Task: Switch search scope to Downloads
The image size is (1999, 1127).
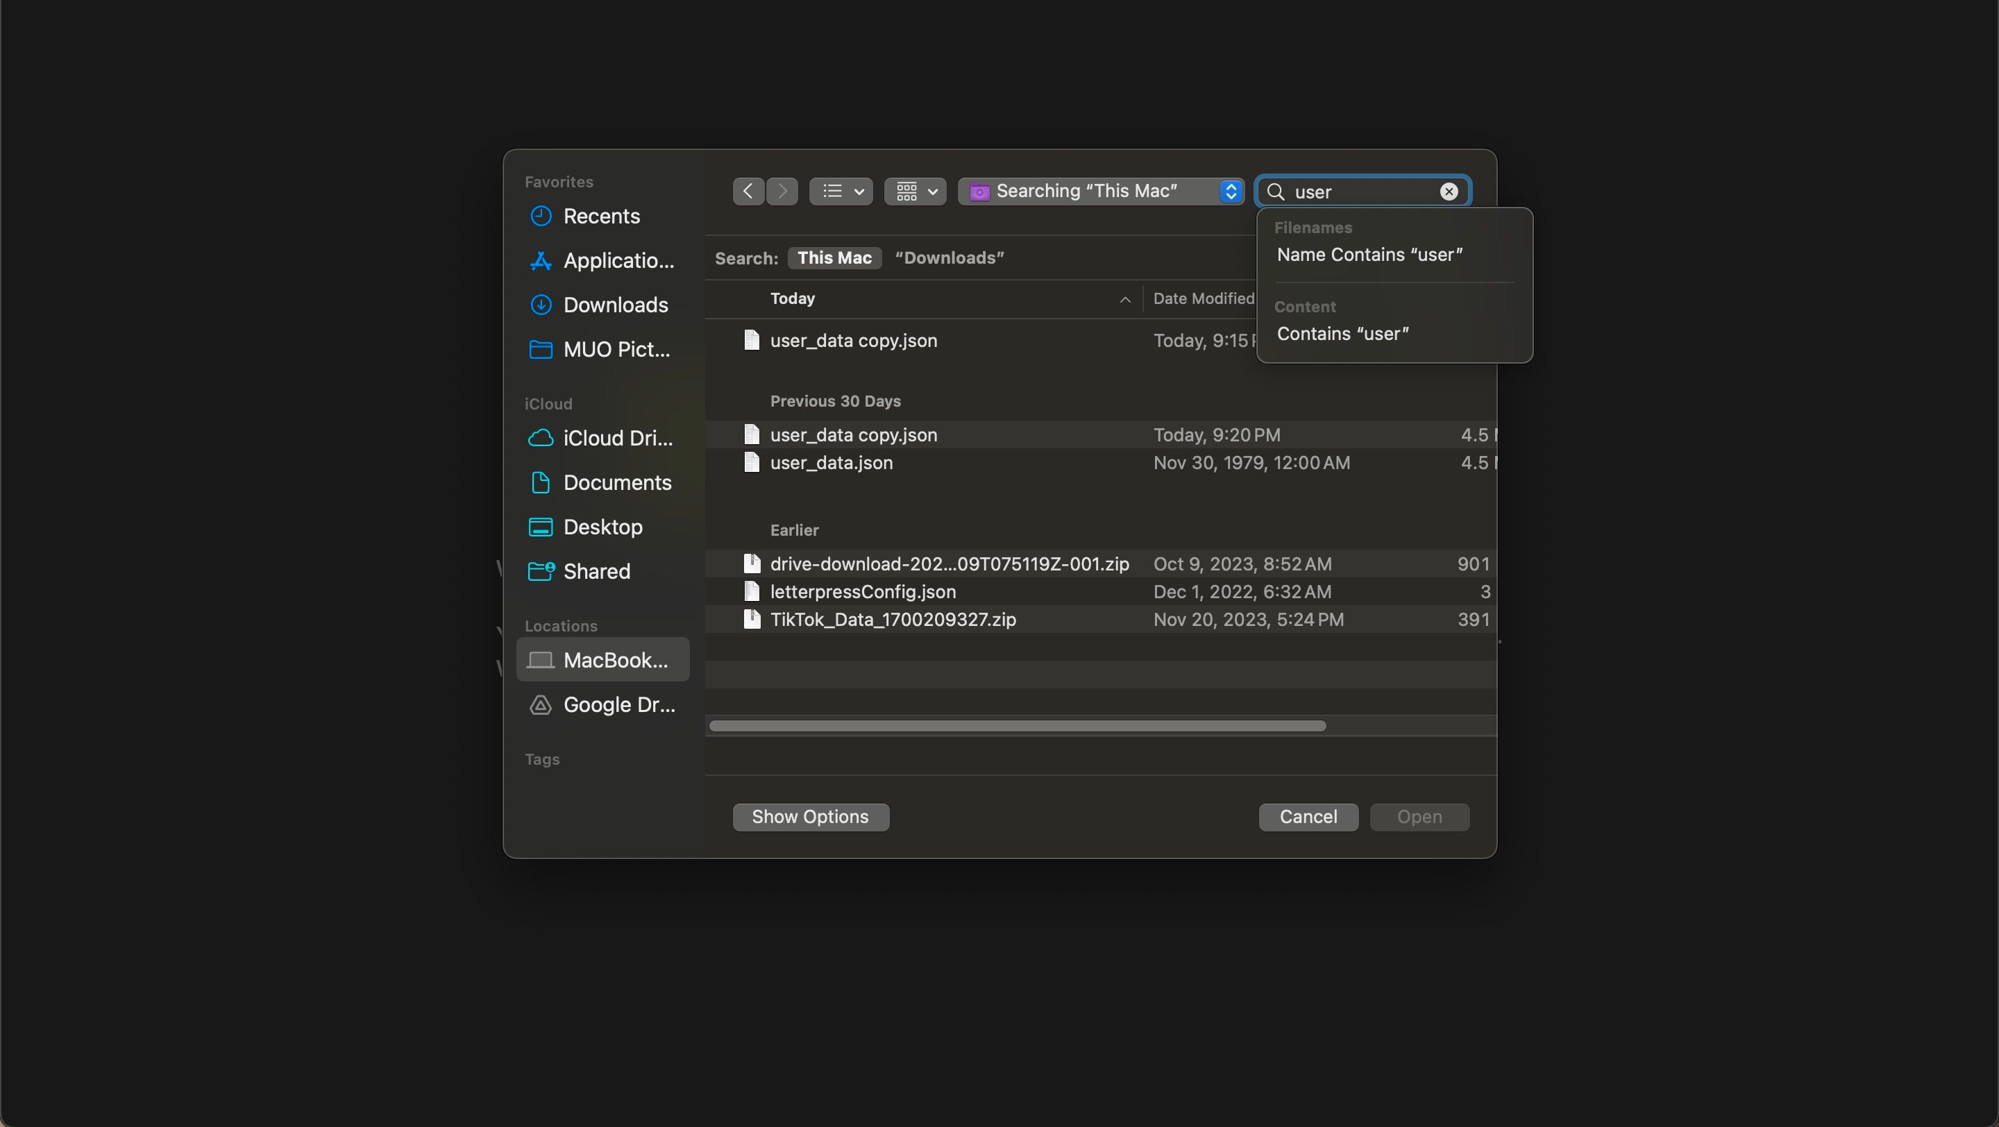Action: pyautogui.click(x=948, y=257)
